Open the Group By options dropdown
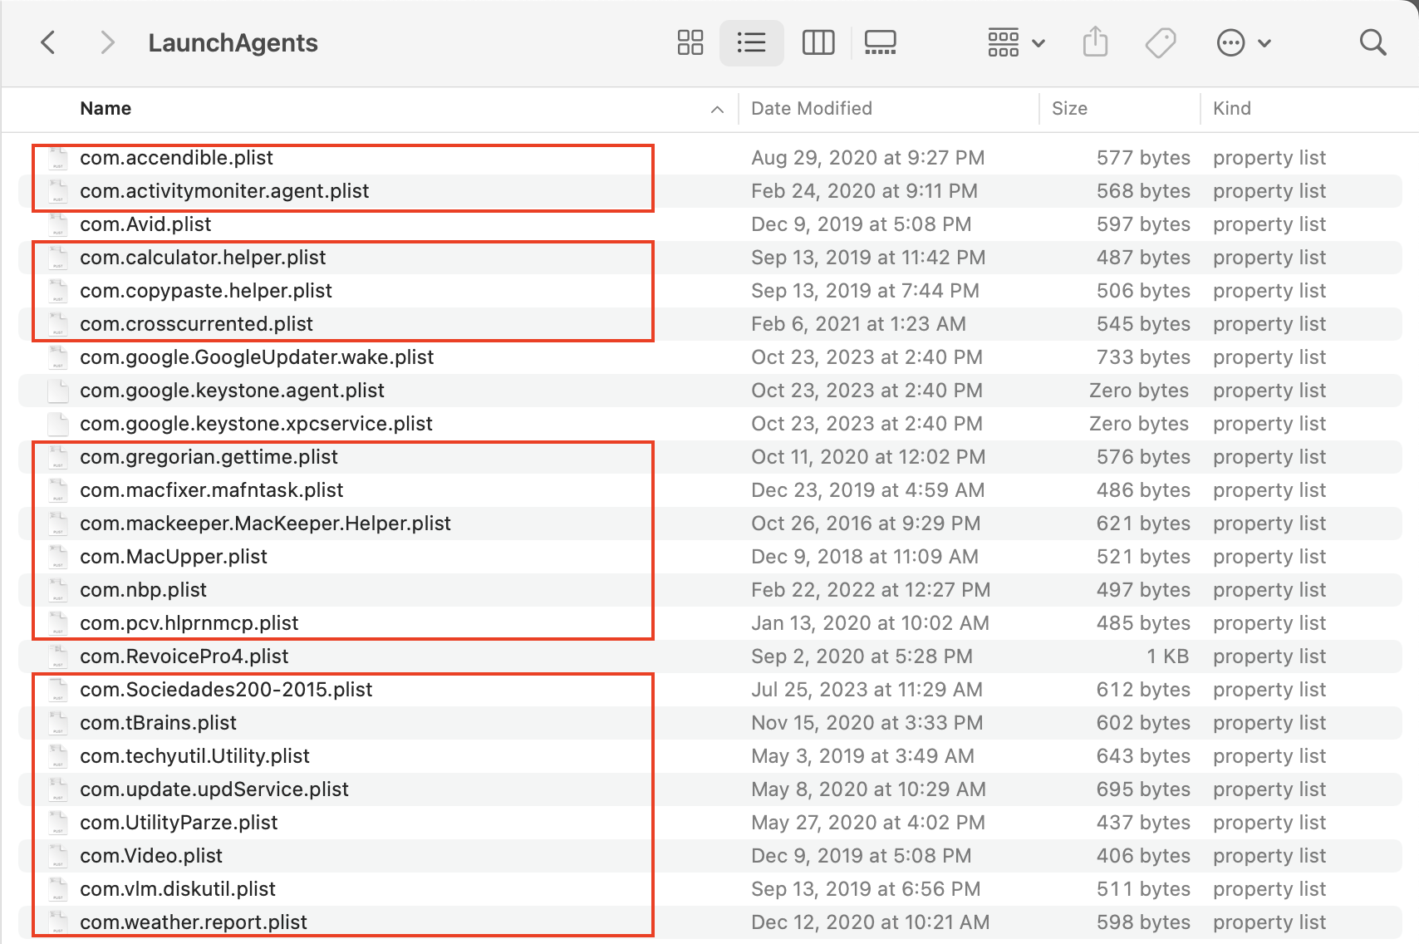This screenshot has width=1419, height=944. 1016,42
